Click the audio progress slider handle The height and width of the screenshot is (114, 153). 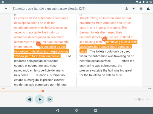(x=43, y=91)
